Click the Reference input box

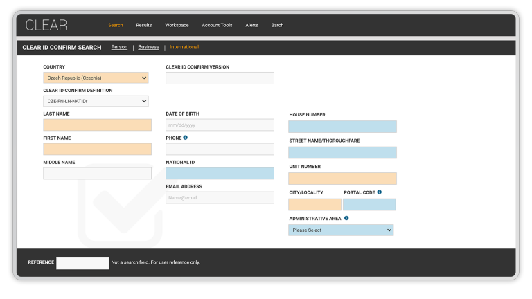coord(82,263)
